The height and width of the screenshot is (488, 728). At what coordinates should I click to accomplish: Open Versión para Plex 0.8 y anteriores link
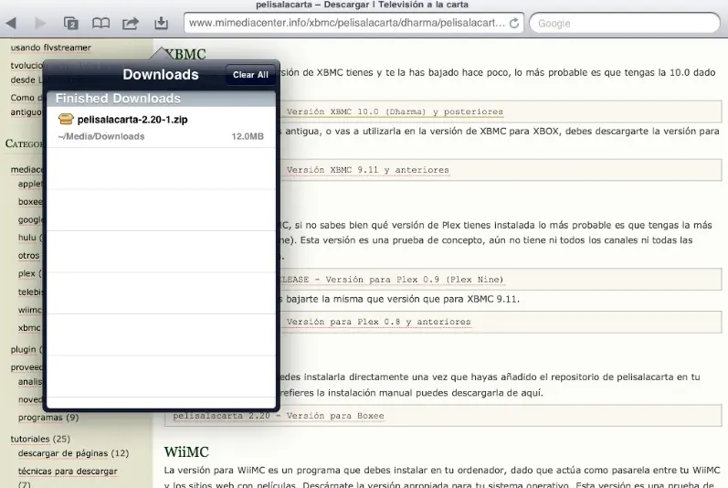pos(378,322)
